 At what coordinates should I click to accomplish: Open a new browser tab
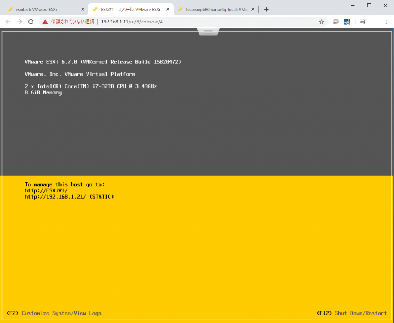266,9
